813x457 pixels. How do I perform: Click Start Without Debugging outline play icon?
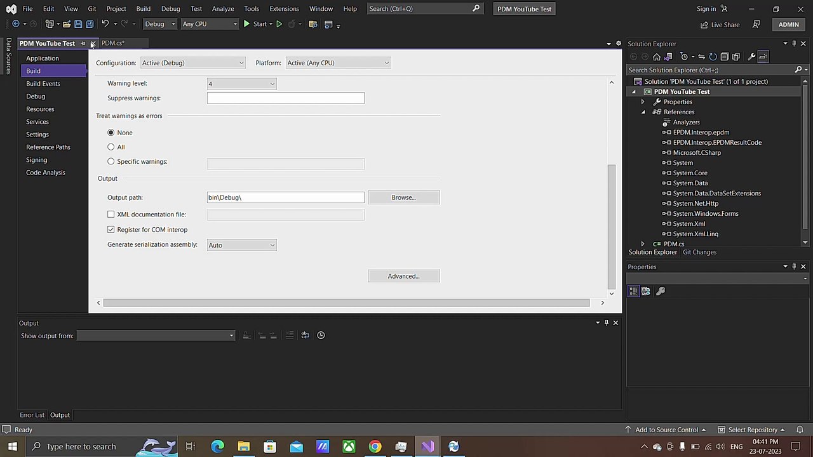click(x=279, y=24)
